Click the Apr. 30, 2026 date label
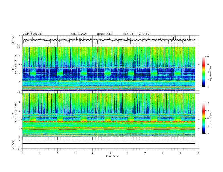Viewport: 223px width, 172px height. (79, 34)
